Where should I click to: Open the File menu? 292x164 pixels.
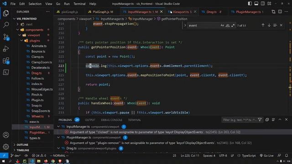13,4
